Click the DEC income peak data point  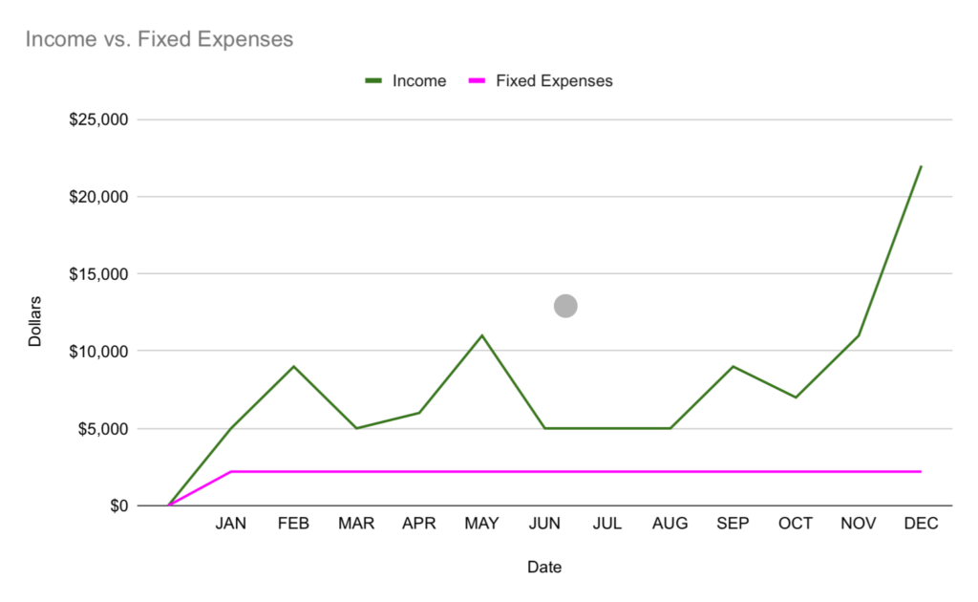(921, 166)
